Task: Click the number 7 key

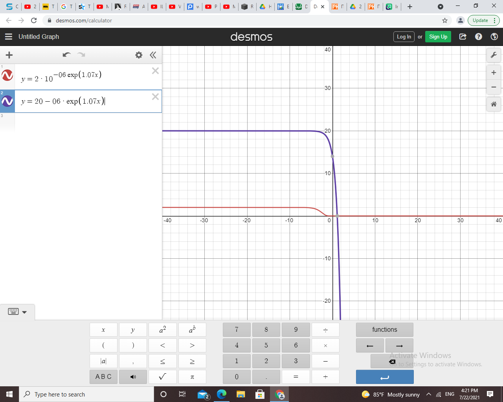Action: pyautogui.click(x=237, y=330)
